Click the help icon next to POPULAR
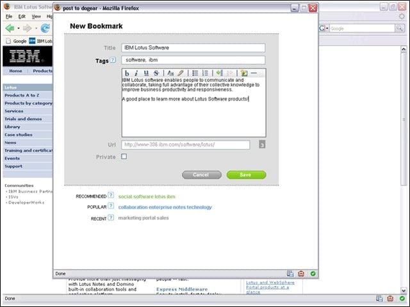Image resolution: width=410 pixels, height=307 pixels. [111, 206]
